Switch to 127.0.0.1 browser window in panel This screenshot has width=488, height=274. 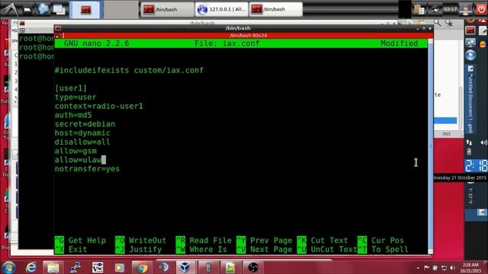(x=222, y=9)
